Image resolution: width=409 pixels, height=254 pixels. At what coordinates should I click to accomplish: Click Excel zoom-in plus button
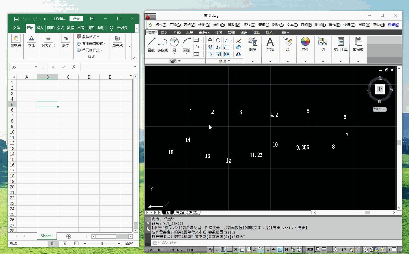(x=119, y=244)
